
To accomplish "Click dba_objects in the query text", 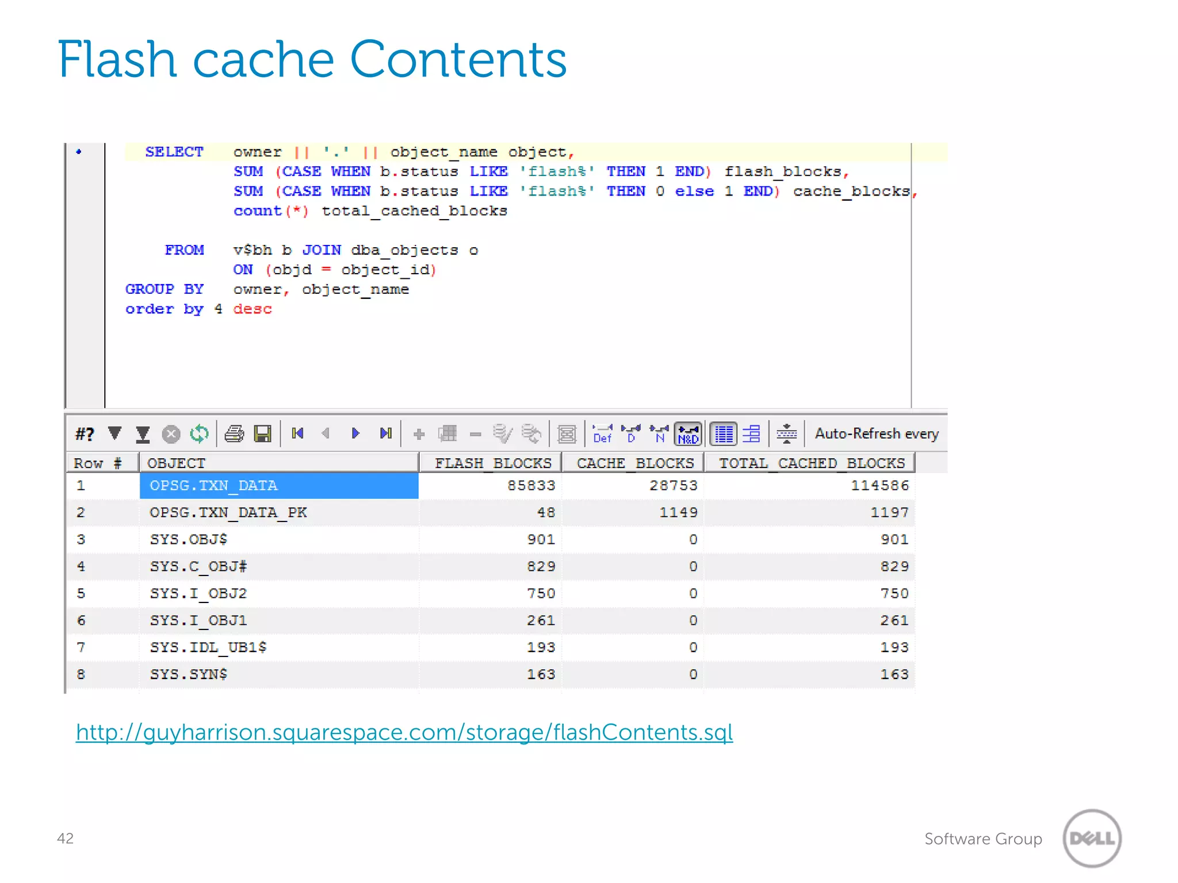I will (404, 250).
